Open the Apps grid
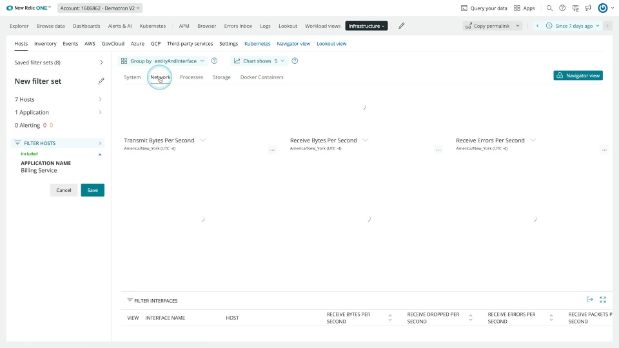Image resolution: width=619 pixels, height=348 pixels. [x=524, y=8]
